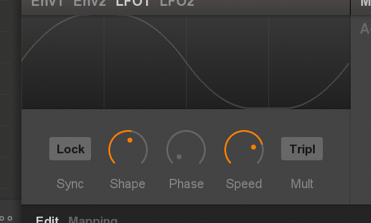Screen dimensions: 371x223
Task: Click the Sync label text
Action: (70, 184)
